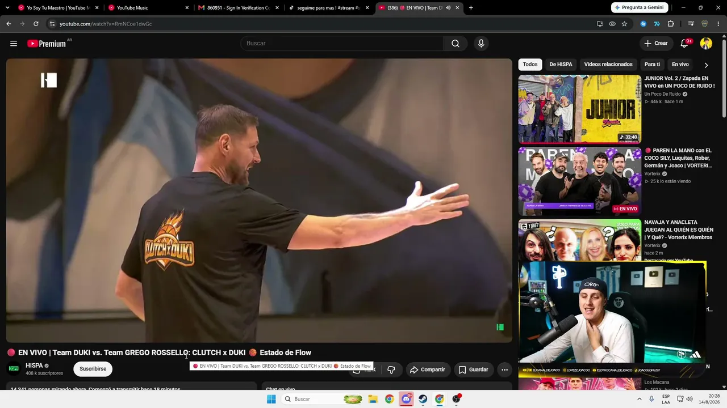Open the media control icon in Chrome toolbar
The height and width of the screenshot is (408, 727).
click(691, 24)
